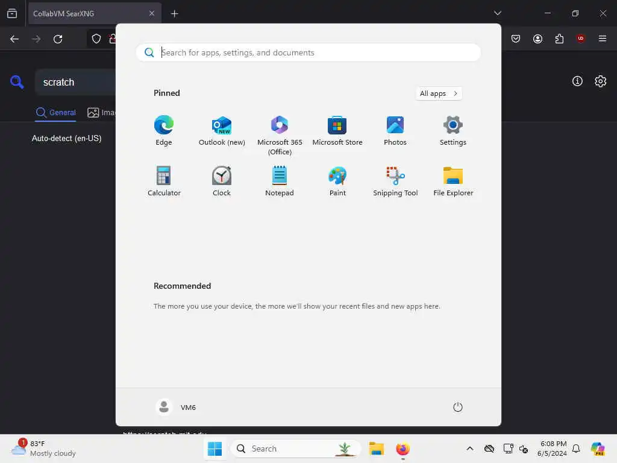Open Pocket save icon in Firefox
This screenshot has height=463, width=617.
click(516, 39)
